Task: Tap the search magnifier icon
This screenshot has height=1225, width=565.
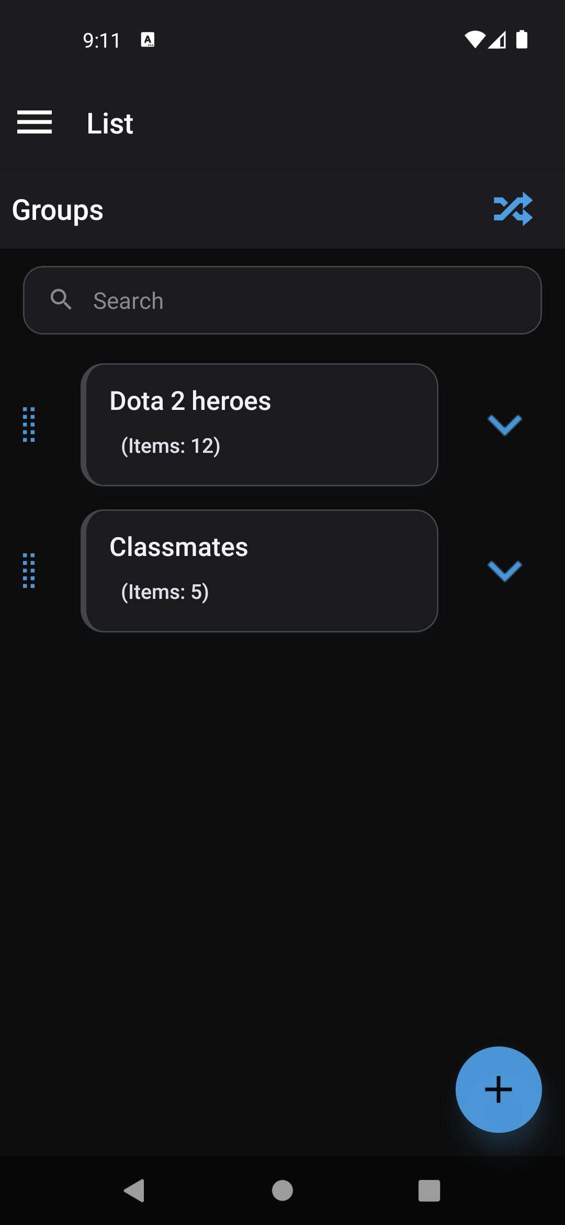Action: point(61,300)
